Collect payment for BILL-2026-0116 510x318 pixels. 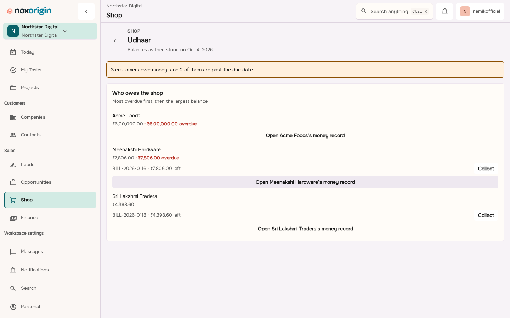486,169
